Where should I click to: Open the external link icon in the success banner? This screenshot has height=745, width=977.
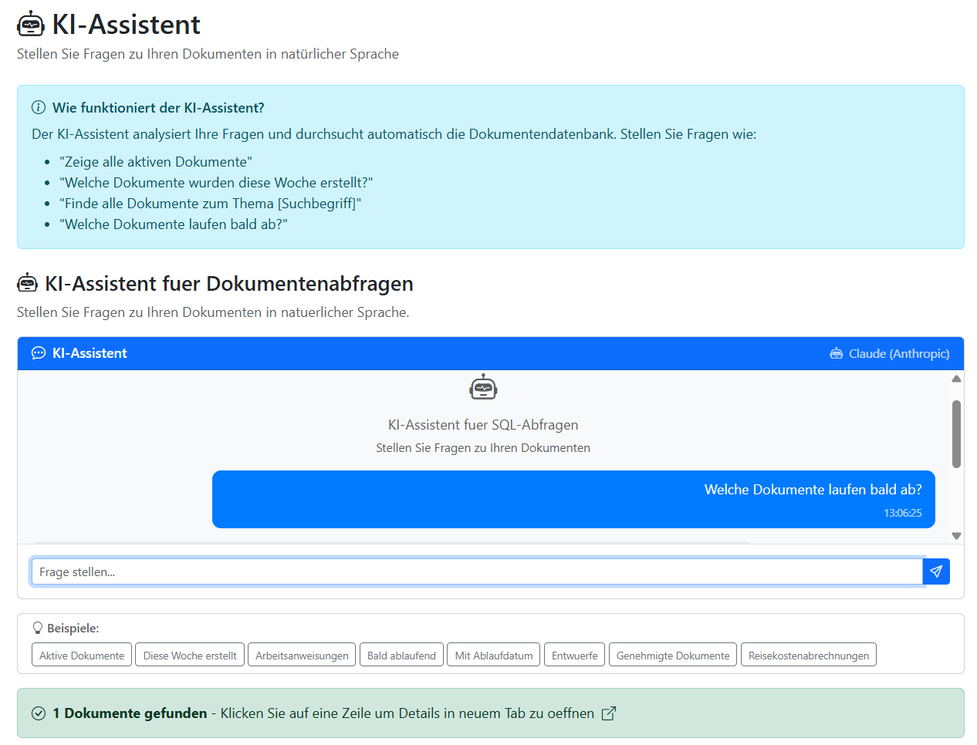click(607, 713)
